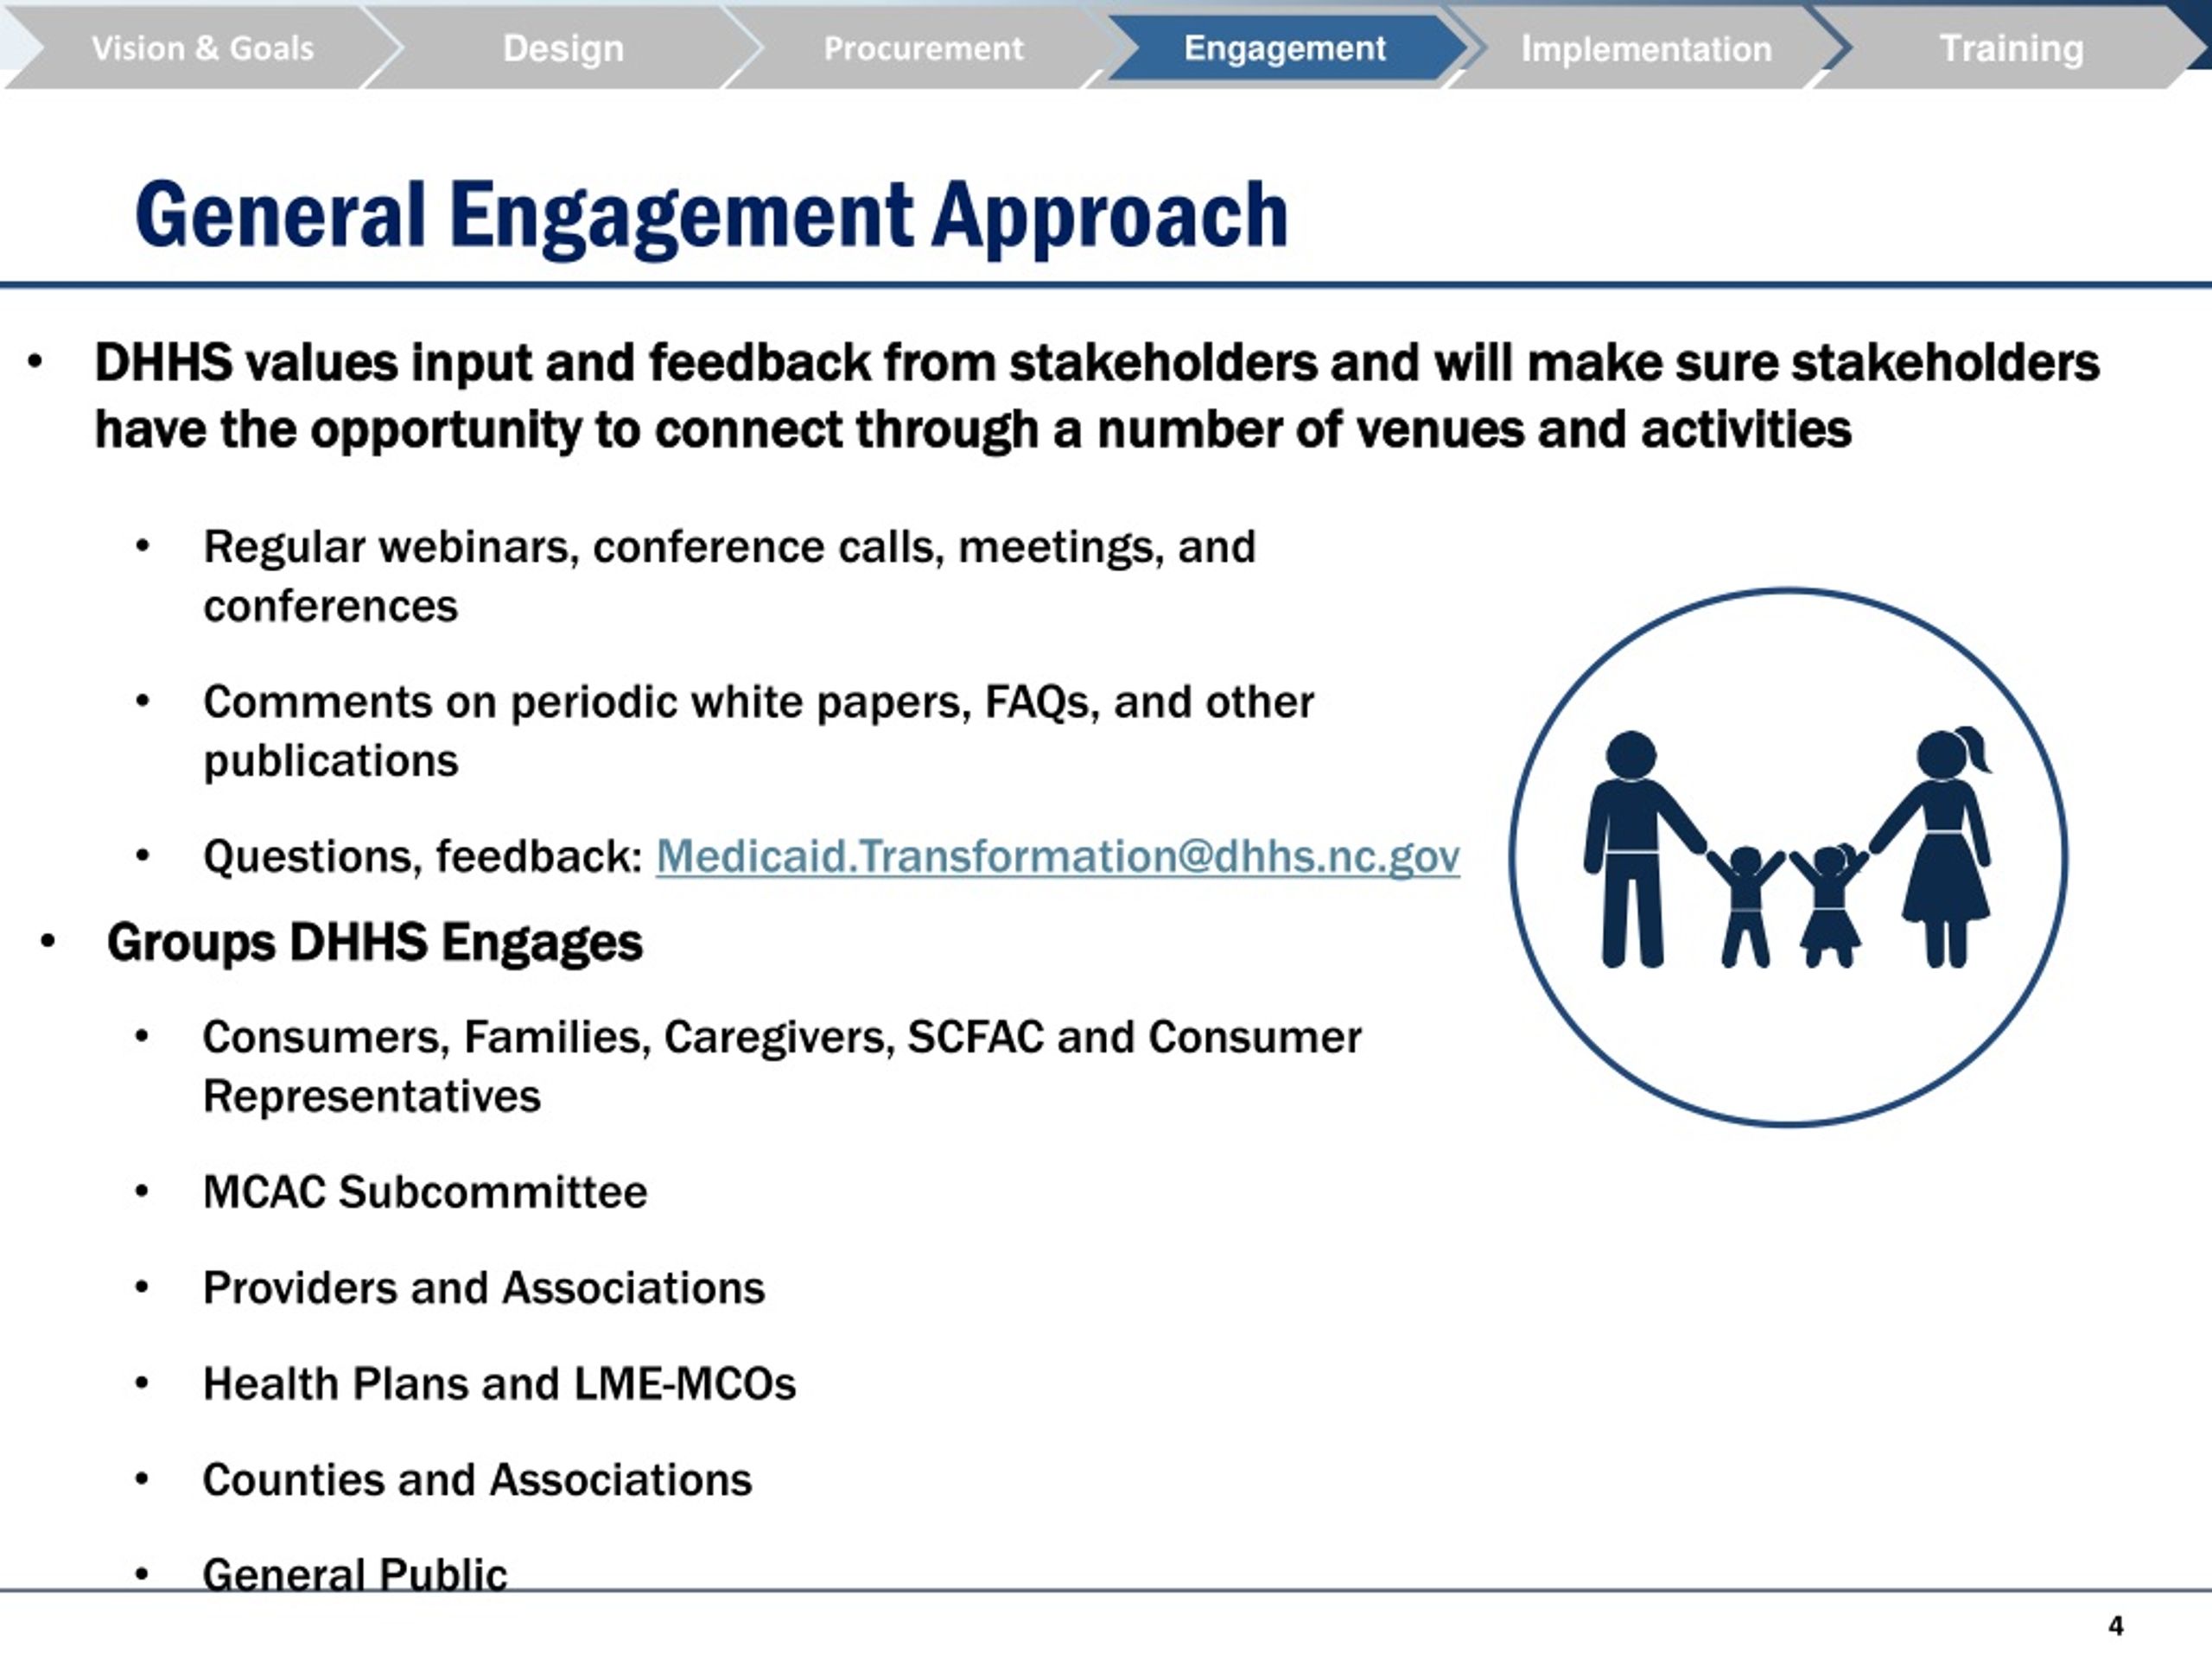The width and height of the screenshot is (2212, 1659).
Task: Click the 'Counties and Associations' bullet
Action: click(477, 1480)
